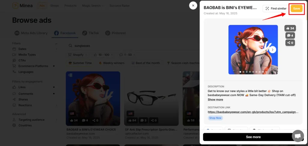Open the ad image in detail panel
Viewport: 308px width, 146px height.
tap(253, 50)
